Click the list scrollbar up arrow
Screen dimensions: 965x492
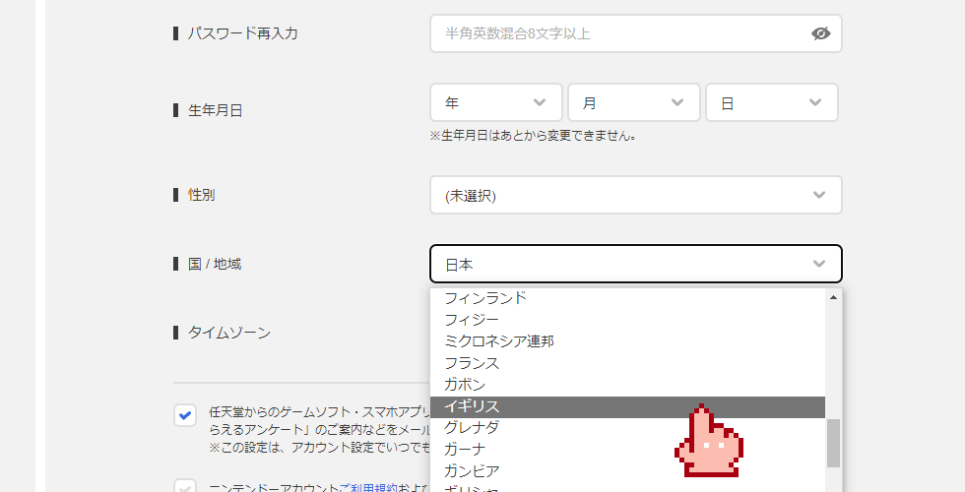(833, 297)
